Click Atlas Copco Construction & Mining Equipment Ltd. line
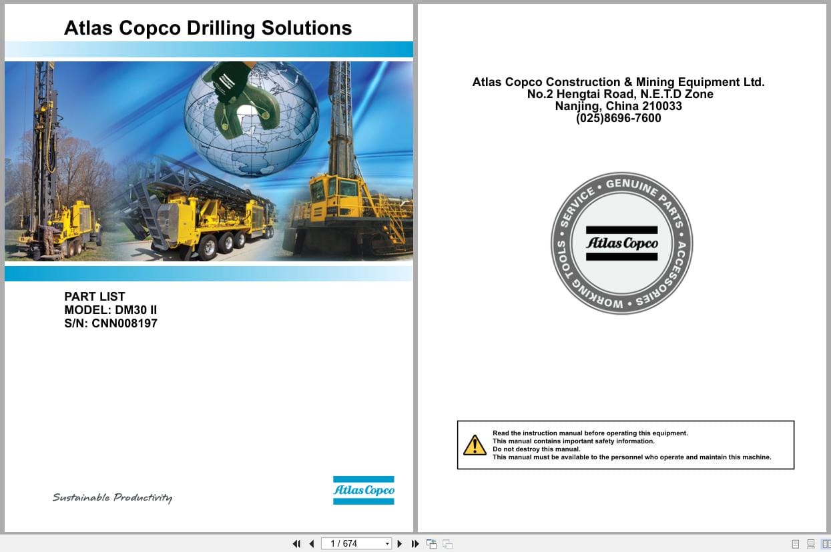The width and height of the screenshot is (831, 552). click(x=618, y=82)
